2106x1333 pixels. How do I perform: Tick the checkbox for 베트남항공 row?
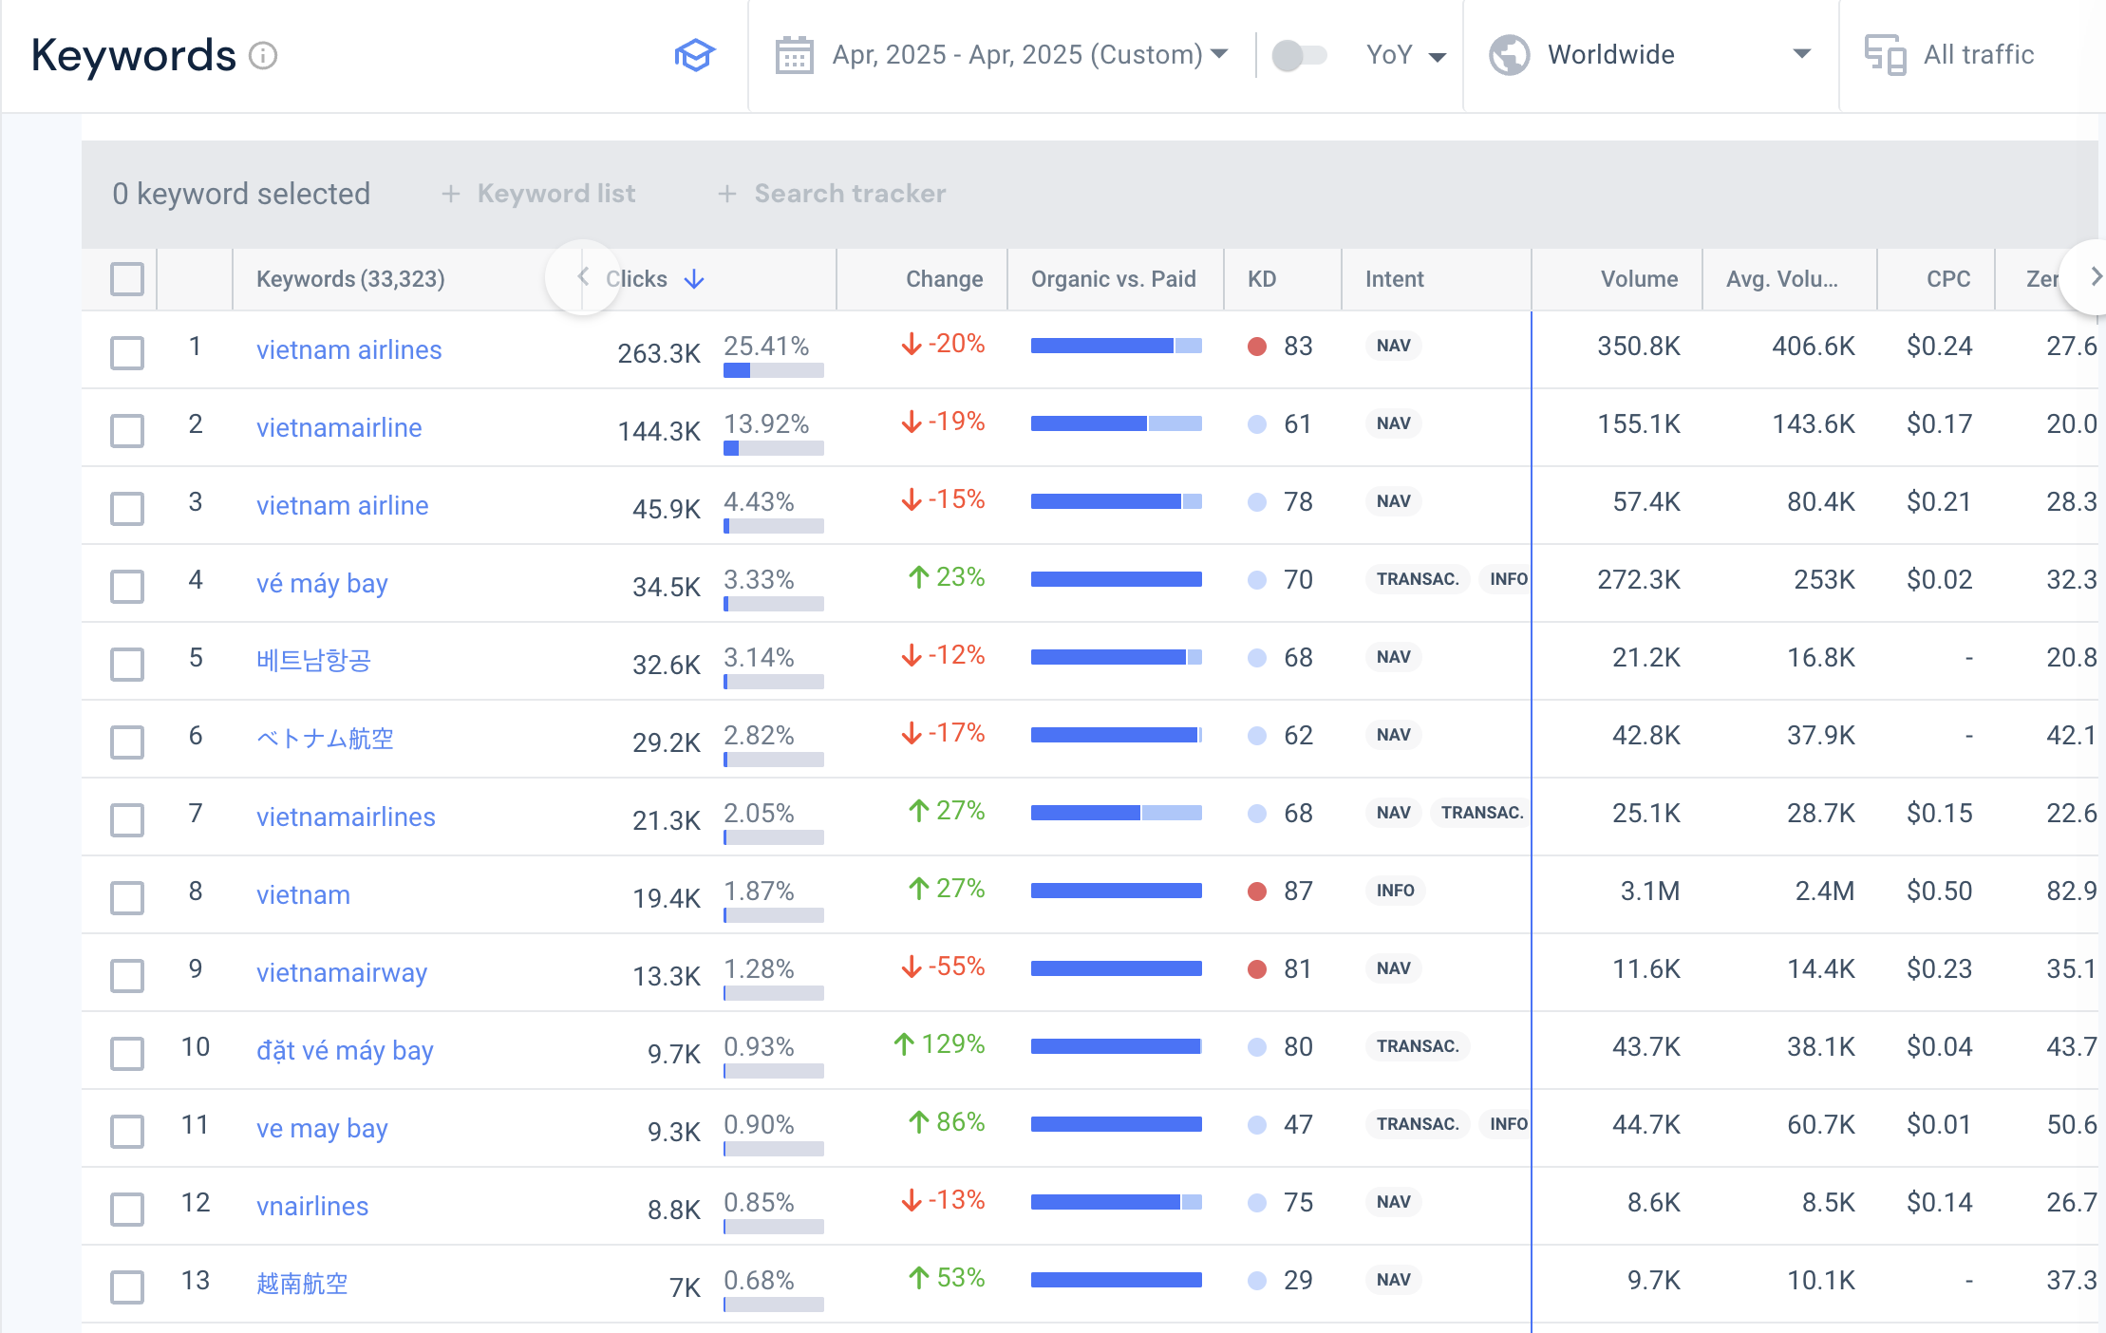pyautogui.click(x=127, y=664)
